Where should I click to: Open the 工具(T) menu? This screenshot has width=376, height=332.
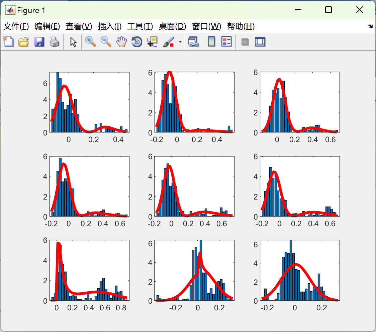pyautogui.click(x=140, y=26)
